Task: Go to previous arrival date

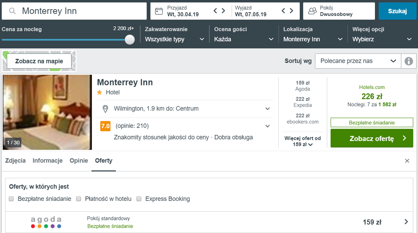Action: 215,11
